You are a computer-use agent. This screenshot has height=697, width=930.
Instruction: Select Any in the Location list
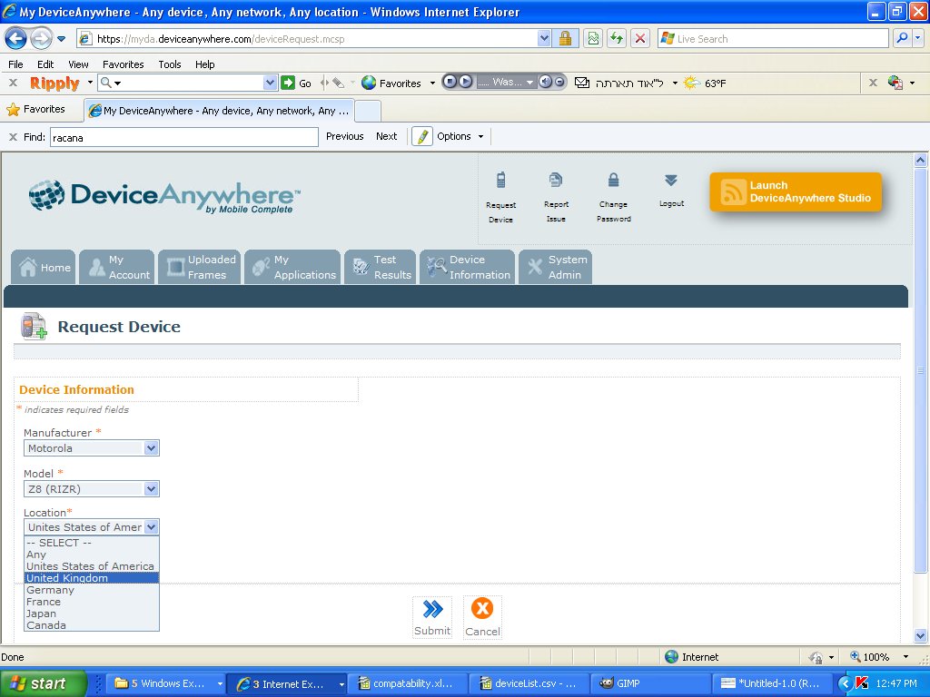point(92,555)
